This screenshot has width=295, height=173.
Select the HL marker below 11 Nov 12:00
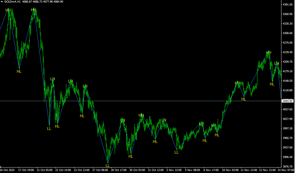coord(243,99)
